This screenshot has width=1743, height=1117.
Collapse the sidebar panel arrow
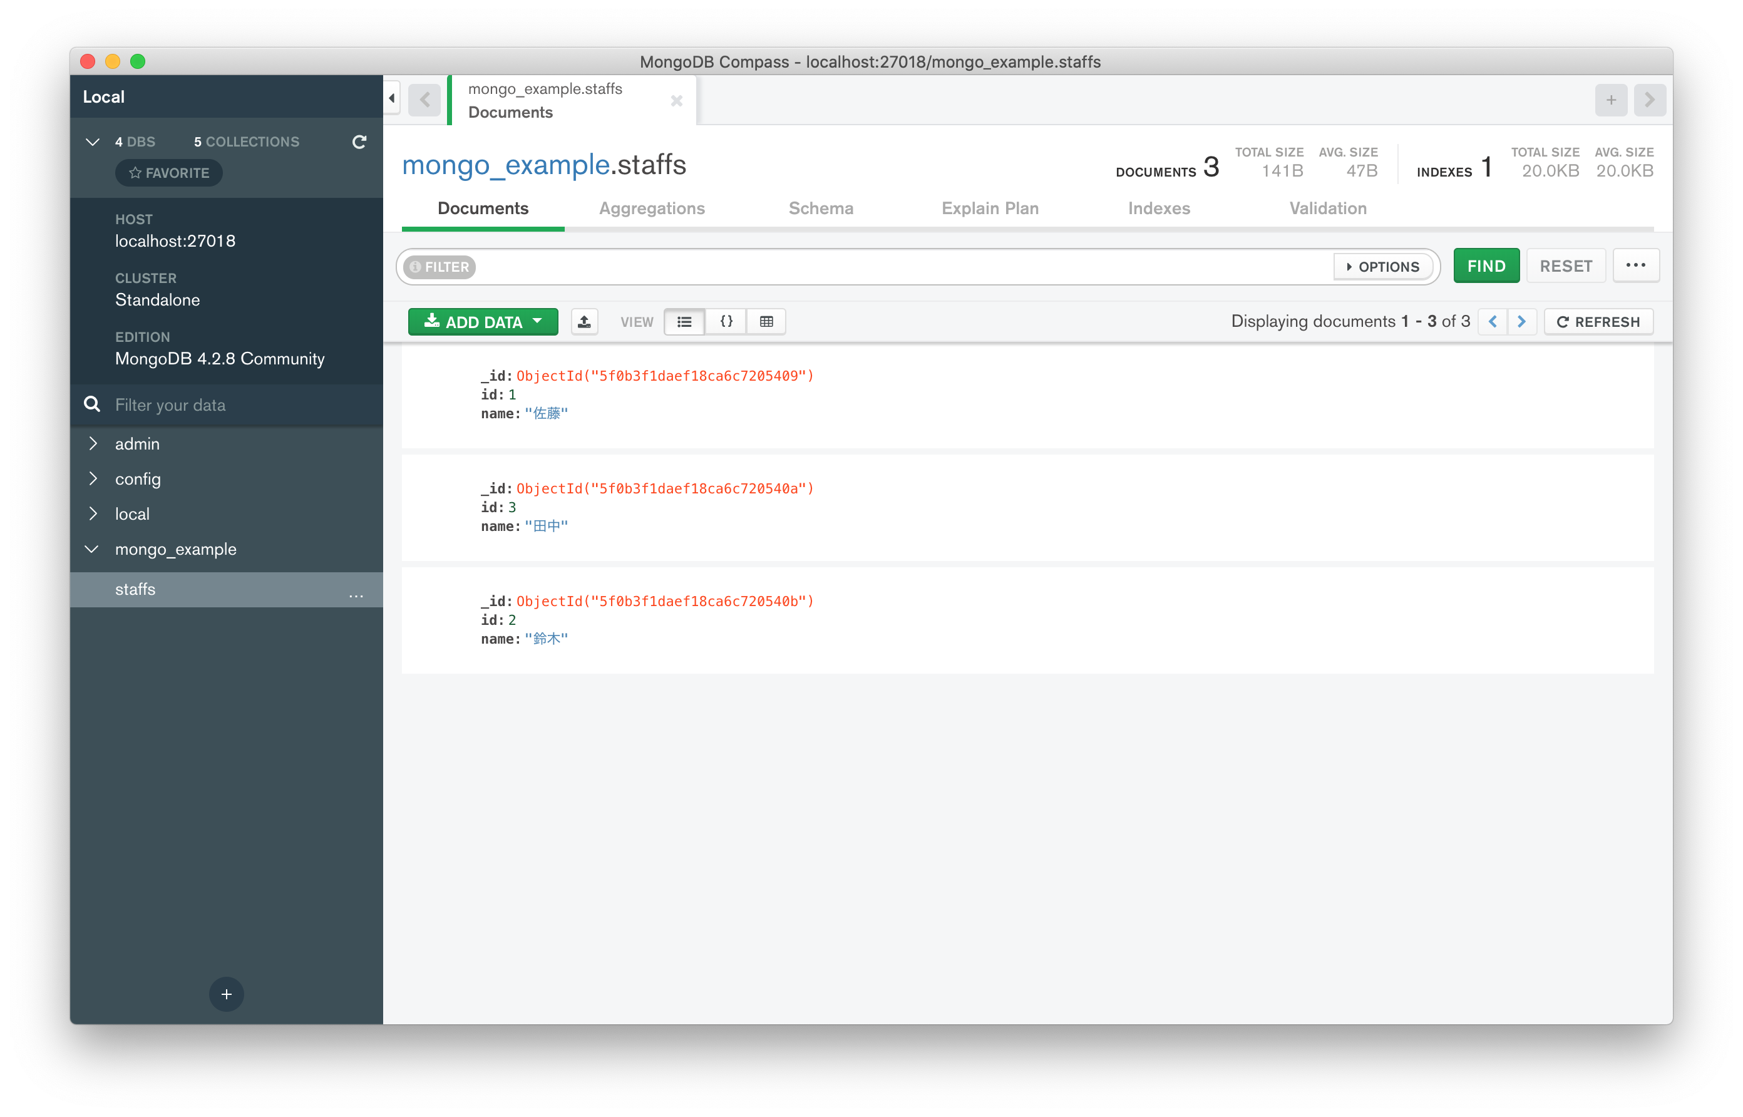(x=391, y=98)
